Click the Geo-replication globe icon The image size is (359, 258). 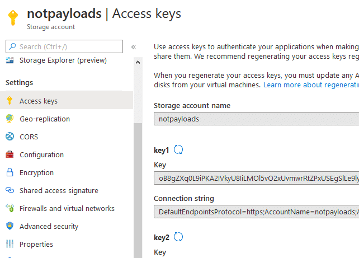(10, 119)
